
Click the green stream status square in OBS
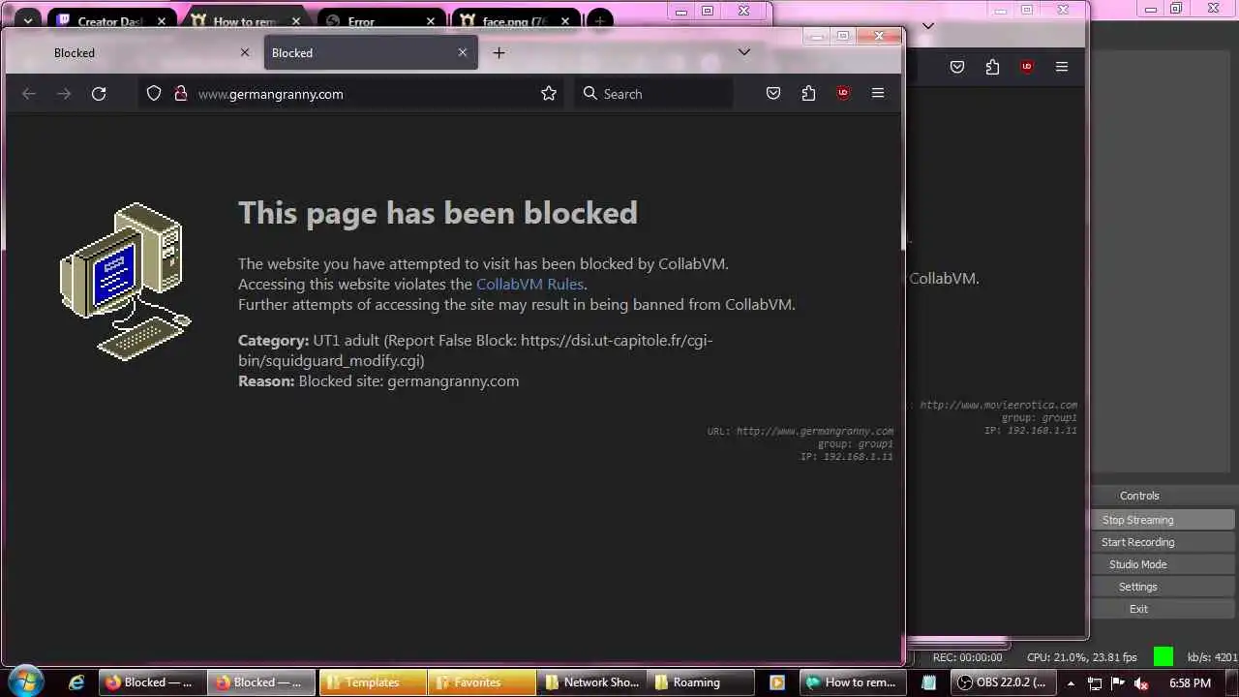point(1163,657)
